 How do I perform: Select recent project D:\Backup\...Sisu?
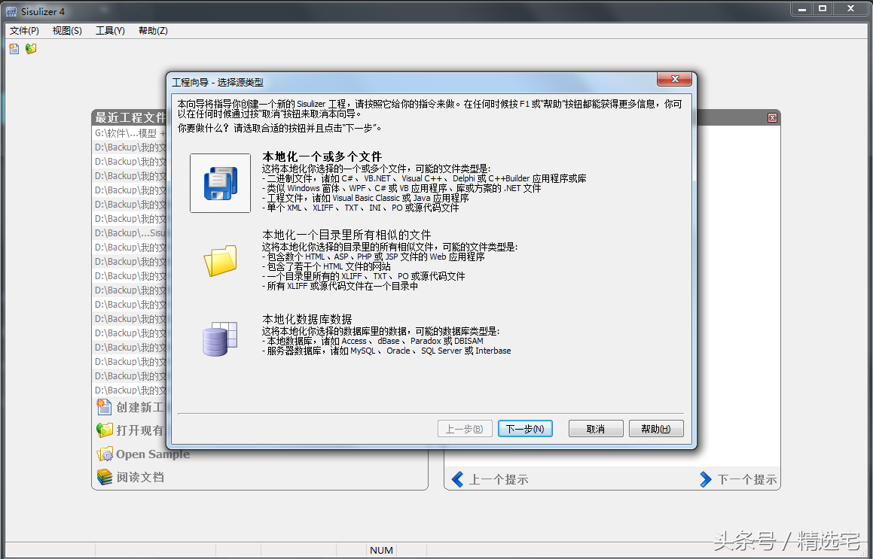[130, 233]
